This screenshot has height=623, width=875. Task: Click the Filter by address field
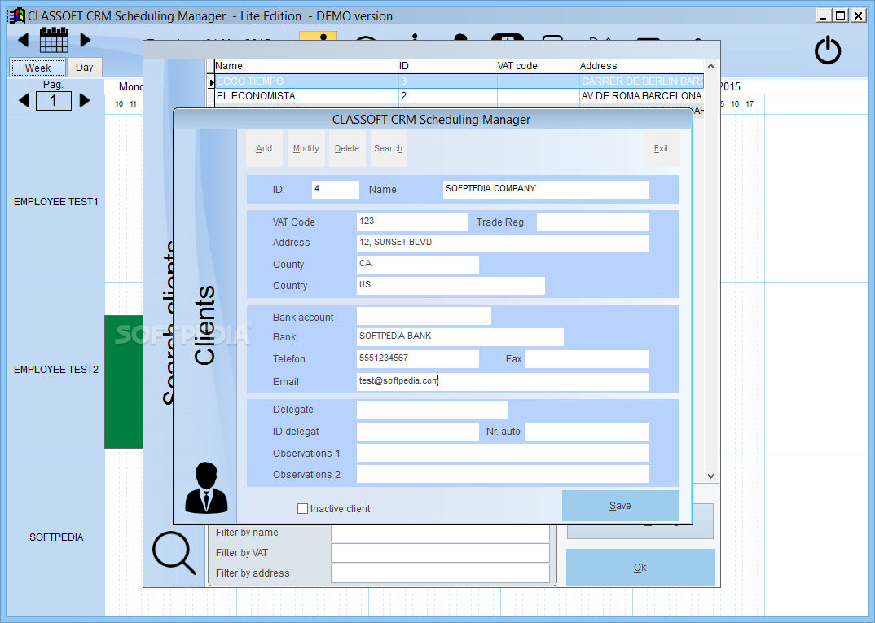point(440,573)
